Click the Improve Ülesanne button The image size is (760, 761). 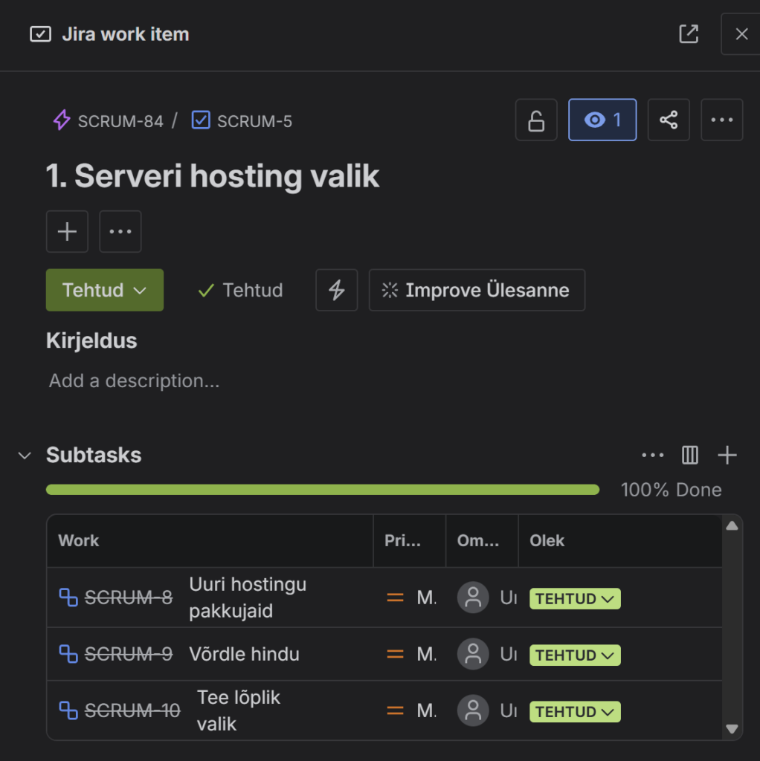coord(477,290)
